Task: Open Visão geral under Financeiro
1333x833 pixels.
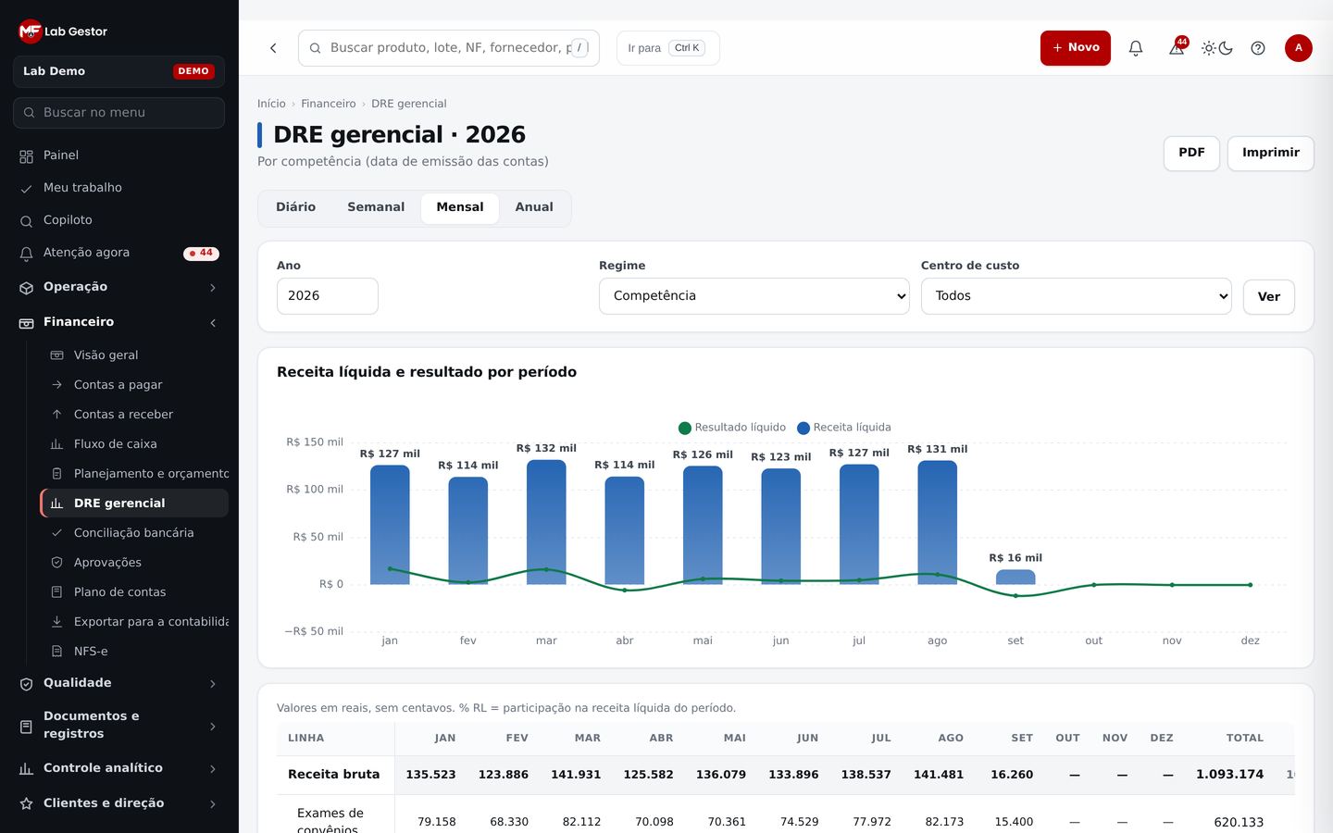Action: tap(135, 355)
